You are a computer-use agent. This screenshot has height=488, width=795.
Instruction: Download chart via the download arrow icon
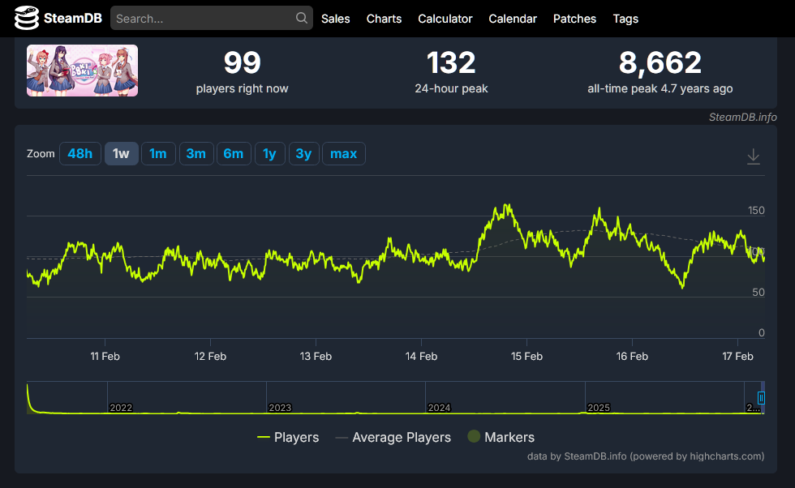pos(754,156)
